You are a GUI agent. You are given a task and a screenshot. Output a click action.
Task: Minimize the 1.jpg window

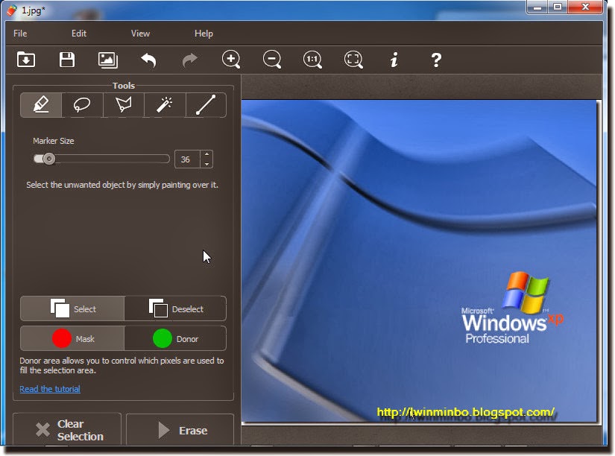[x=537, y=7]
